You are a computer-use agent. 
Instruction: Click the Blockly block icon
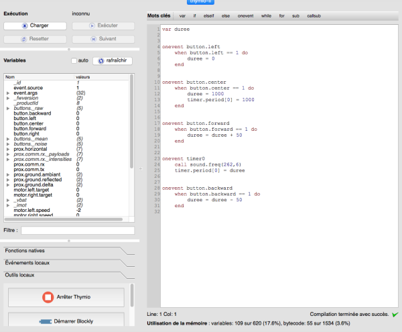click(x=46, y=321)
